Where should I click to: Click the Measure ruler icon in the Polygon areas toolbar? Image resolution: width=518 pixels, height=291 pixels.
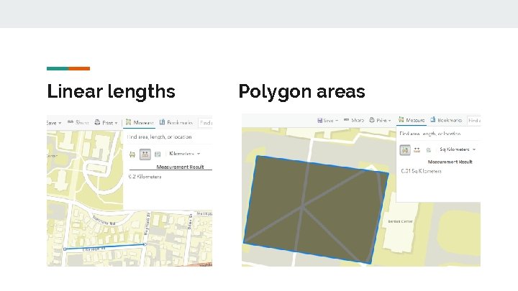(401, 119)
